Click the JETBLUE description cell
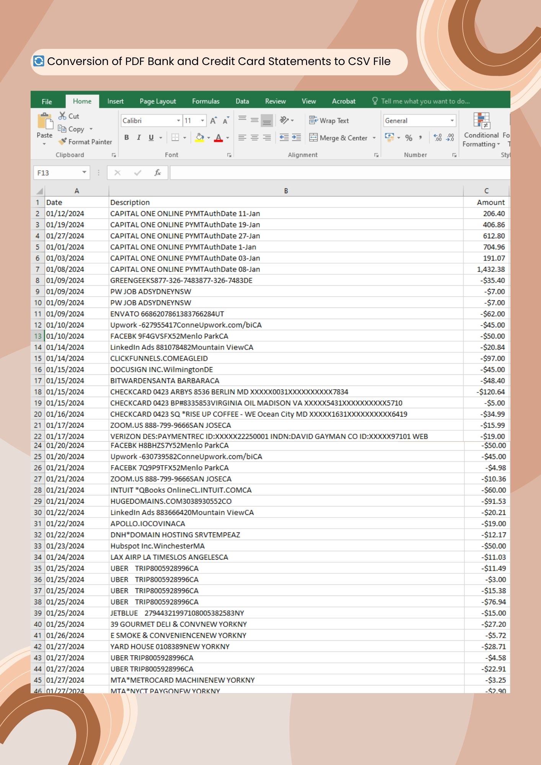Image resolution: width=541 pixels, height=765 pixels. click(287, 613)
